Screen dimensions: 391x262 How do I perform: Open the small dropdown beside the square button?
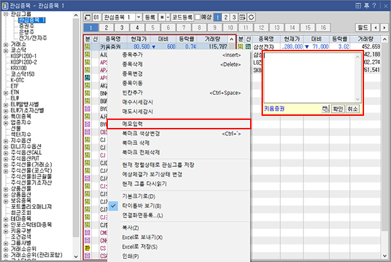coord(168,18)
